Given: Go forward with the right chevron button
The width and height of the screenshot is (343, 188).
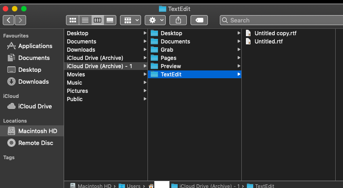Looking at the screenshot, I should [x=20, y=20].
